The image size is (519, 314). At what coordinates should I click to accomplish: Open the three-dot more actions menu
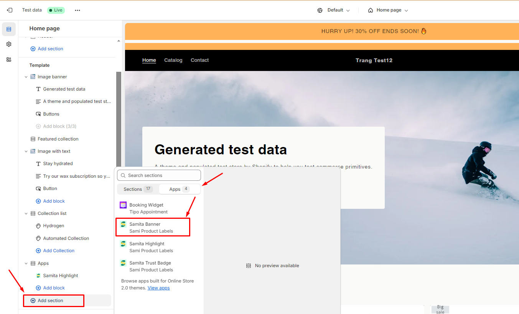pyautogui.click(x=77, y=10)
